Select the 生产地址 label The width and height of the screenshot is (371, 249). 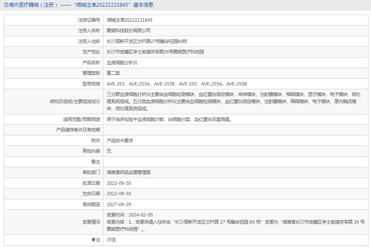[91, 52]
